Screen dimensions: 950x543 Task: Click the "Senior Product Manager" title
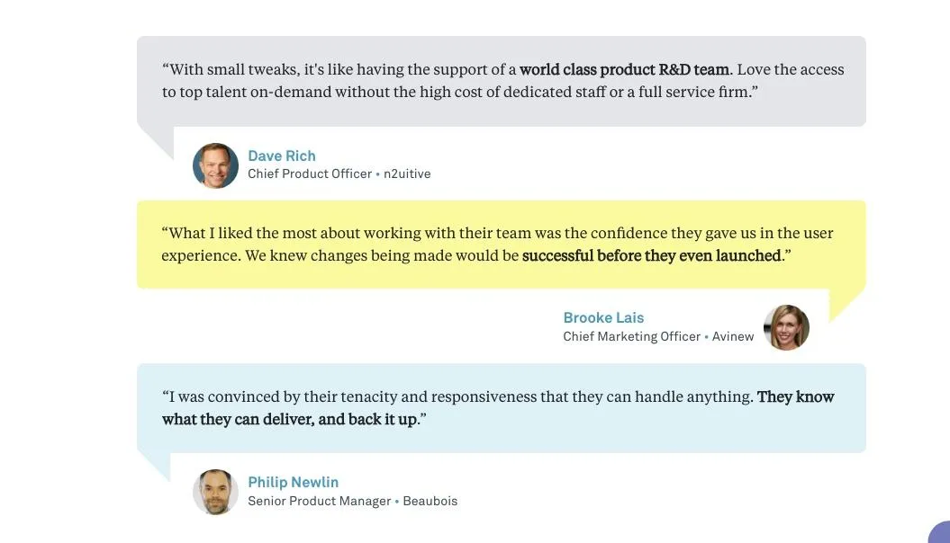pos(320,501)
